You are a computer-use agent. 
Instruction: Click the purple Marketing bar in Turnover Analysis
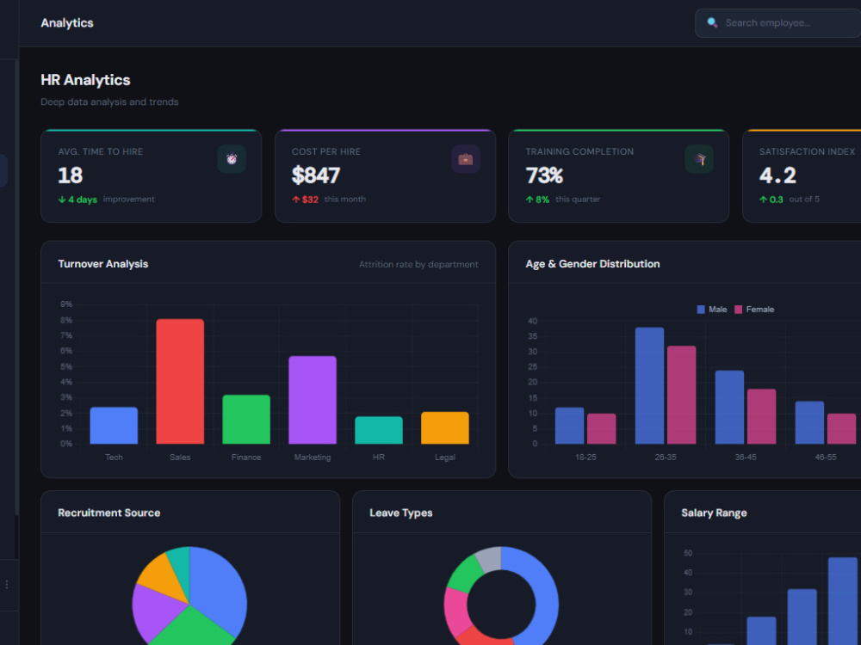click(x=313, y=400)
